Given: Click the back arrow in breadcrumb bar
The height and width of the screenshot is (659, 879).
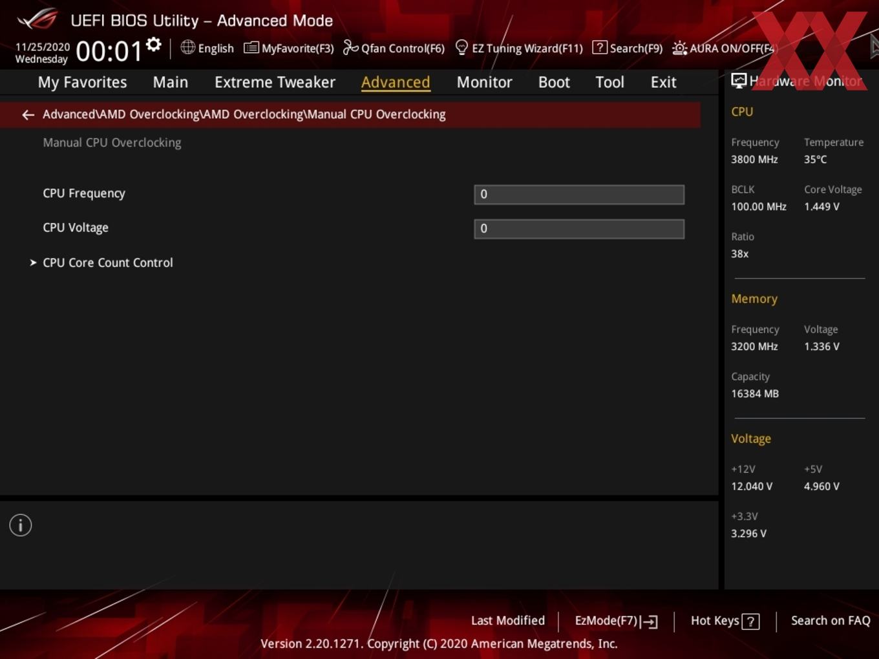Looking at the screenshot, I should (x=28, y=114).
